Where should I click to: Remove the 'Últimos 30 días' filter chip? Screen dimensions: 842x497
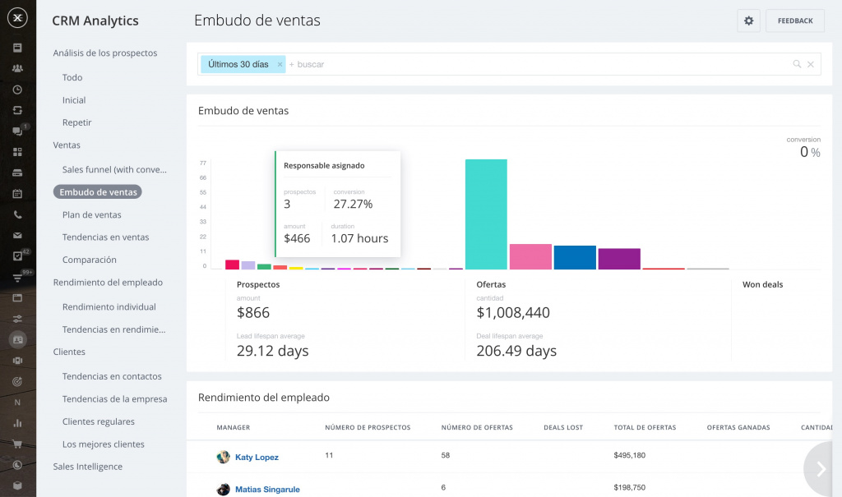pyautogui.click(x=280, y=64)
